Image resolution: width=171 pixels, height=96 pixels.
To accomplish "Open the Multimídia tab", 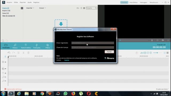I will 6,46.
